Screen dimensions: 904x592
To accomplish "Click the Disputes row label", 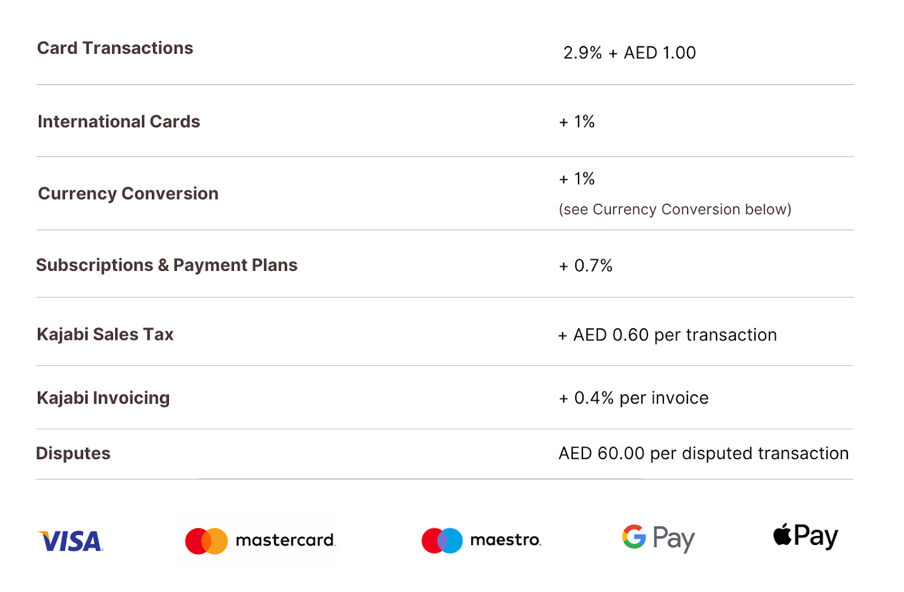I will tap(73, 453).
